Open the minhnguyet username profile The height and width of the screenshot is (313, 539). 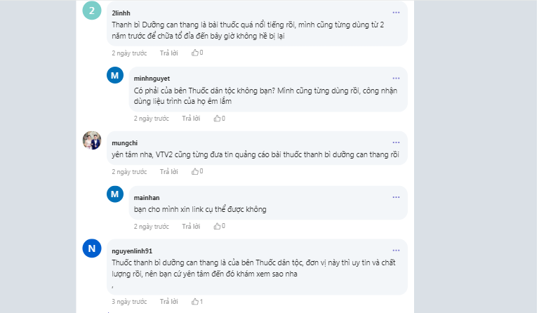click(x=152, y=79)
